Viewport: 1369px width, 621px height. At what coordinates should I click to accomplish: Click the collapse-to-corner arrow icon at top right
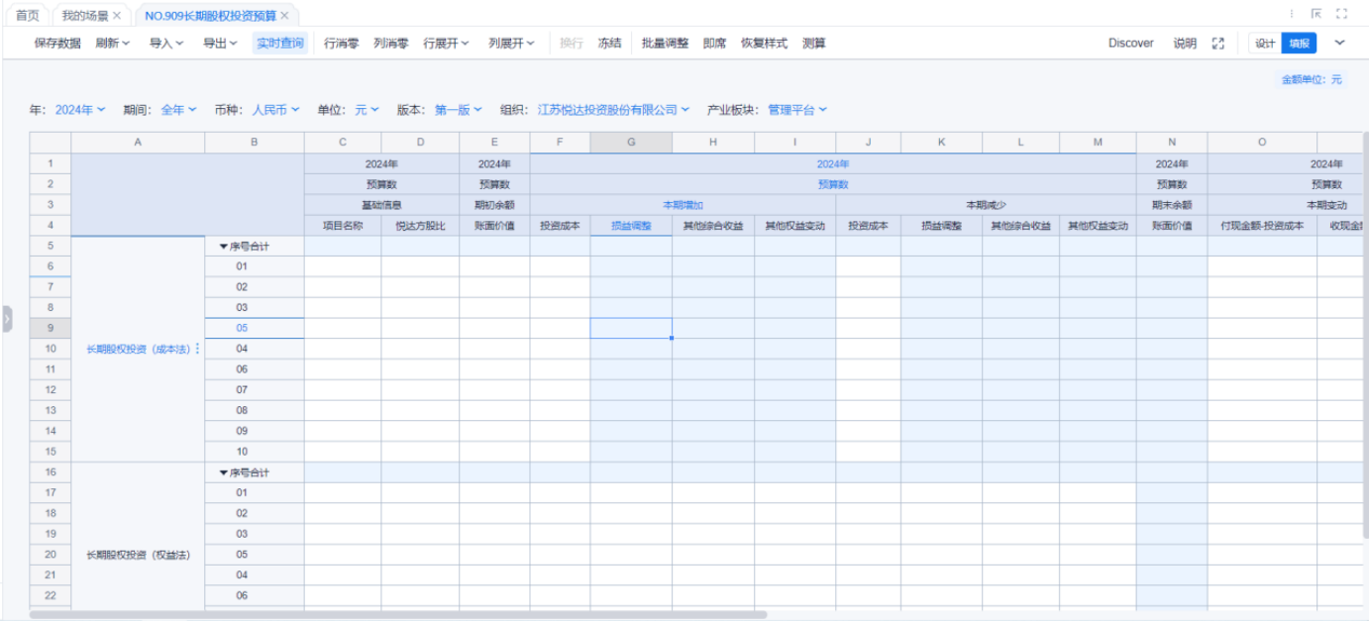pos(1316,15)
